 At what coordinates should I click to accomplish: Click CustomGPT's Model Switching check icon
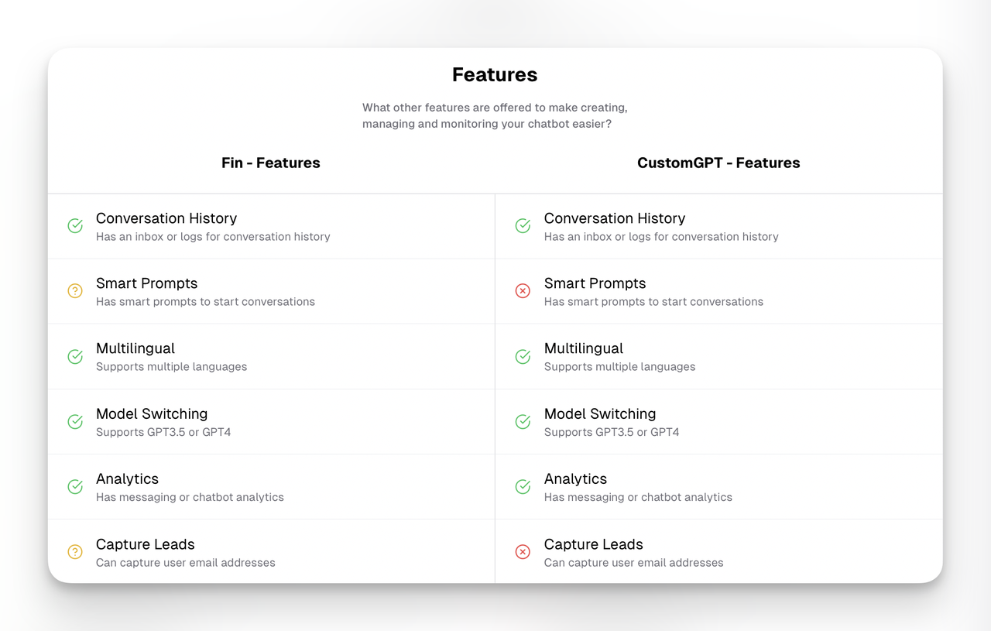tap(523, 422)
